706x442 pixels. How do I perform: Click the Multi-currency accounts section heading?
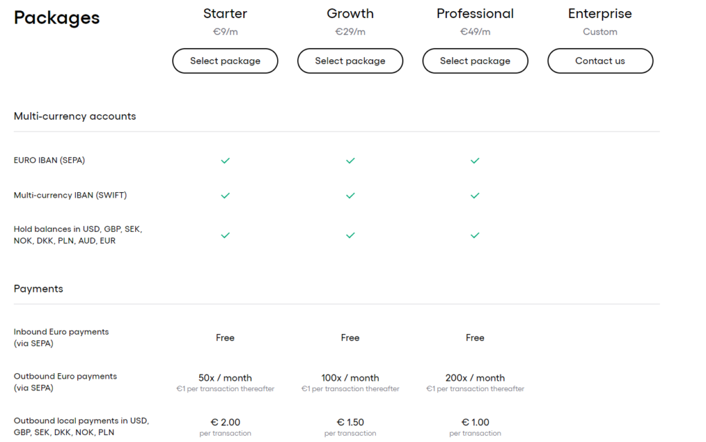74,116
